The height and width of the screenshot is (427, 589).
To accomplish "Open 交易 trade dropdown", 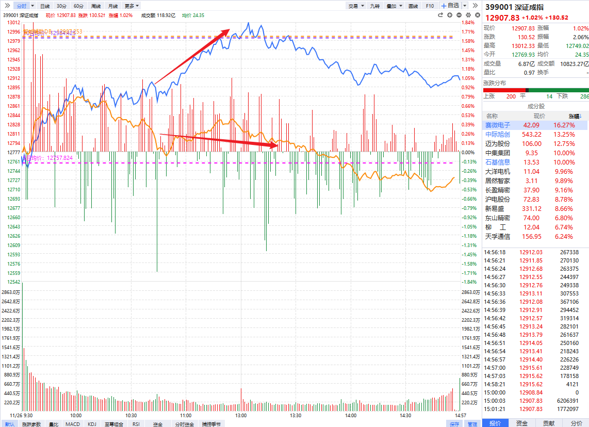I will click(356, 6).
